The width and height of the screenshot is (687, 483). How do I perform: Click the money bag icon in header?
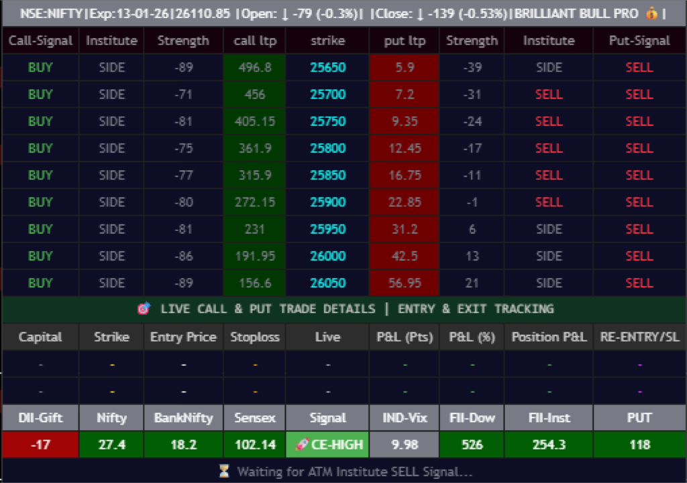click(x=651, y=13)
